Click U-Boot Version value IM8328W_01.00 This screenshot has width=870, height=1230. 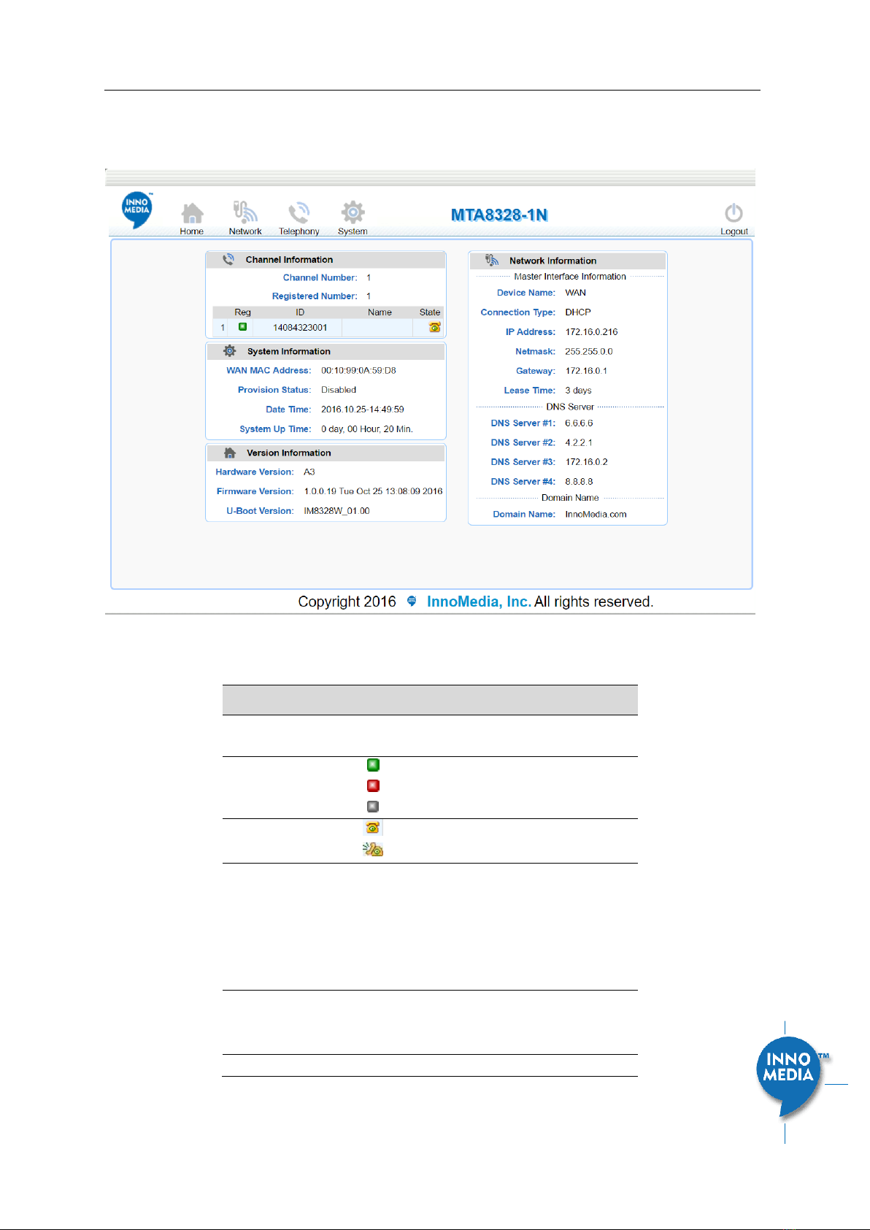pos(336,511)
